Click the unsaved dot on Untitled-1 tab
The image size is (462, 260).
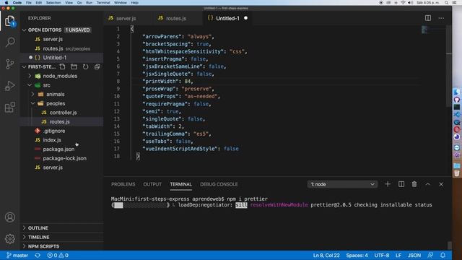coord(245,18)
